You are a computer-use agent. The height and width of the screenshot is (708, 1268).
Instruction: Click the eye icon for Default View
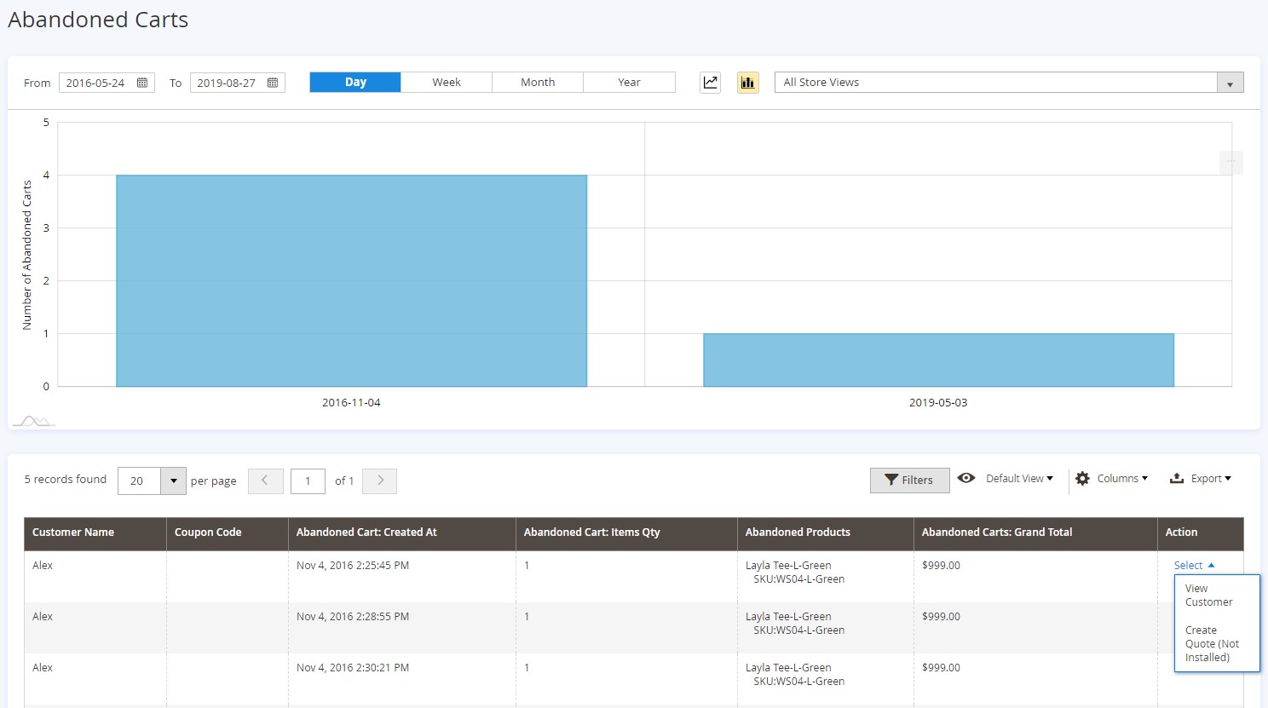pyautogui.click(x=965, y=478)
